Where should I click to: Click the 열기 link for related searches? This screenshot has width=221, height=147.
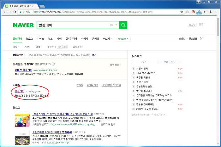(94, 55)
